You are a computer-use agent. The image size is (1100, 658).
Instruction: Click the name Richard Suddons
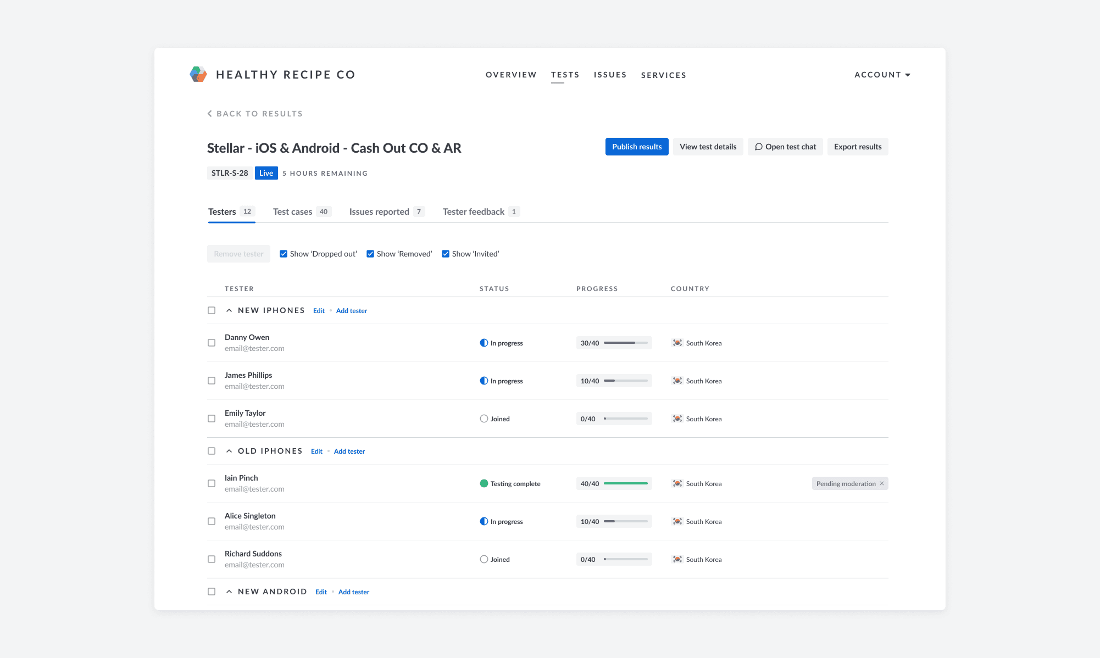(x=253, y=554)
